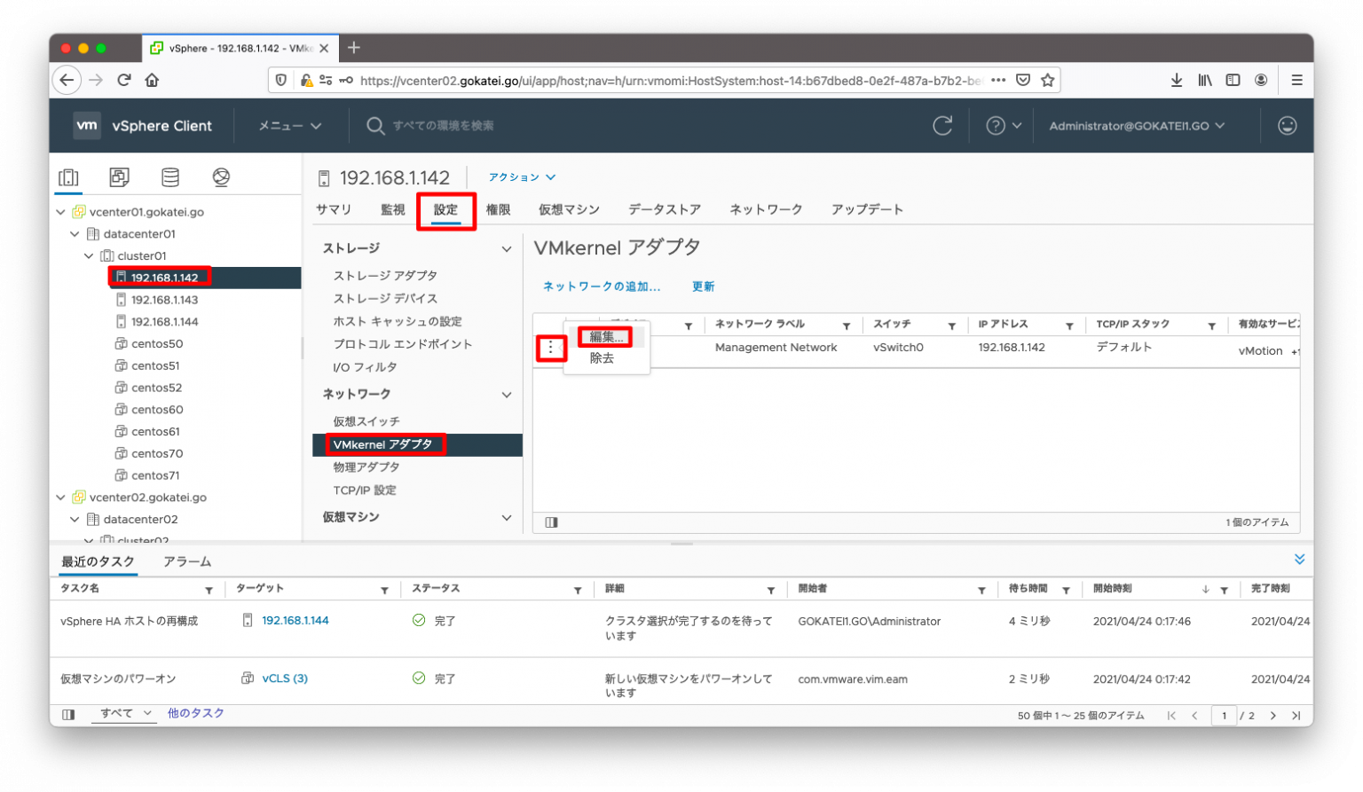1363x792 pixels.
Task: Collapse the cluster01 tree node
Action: click(89, 255)
